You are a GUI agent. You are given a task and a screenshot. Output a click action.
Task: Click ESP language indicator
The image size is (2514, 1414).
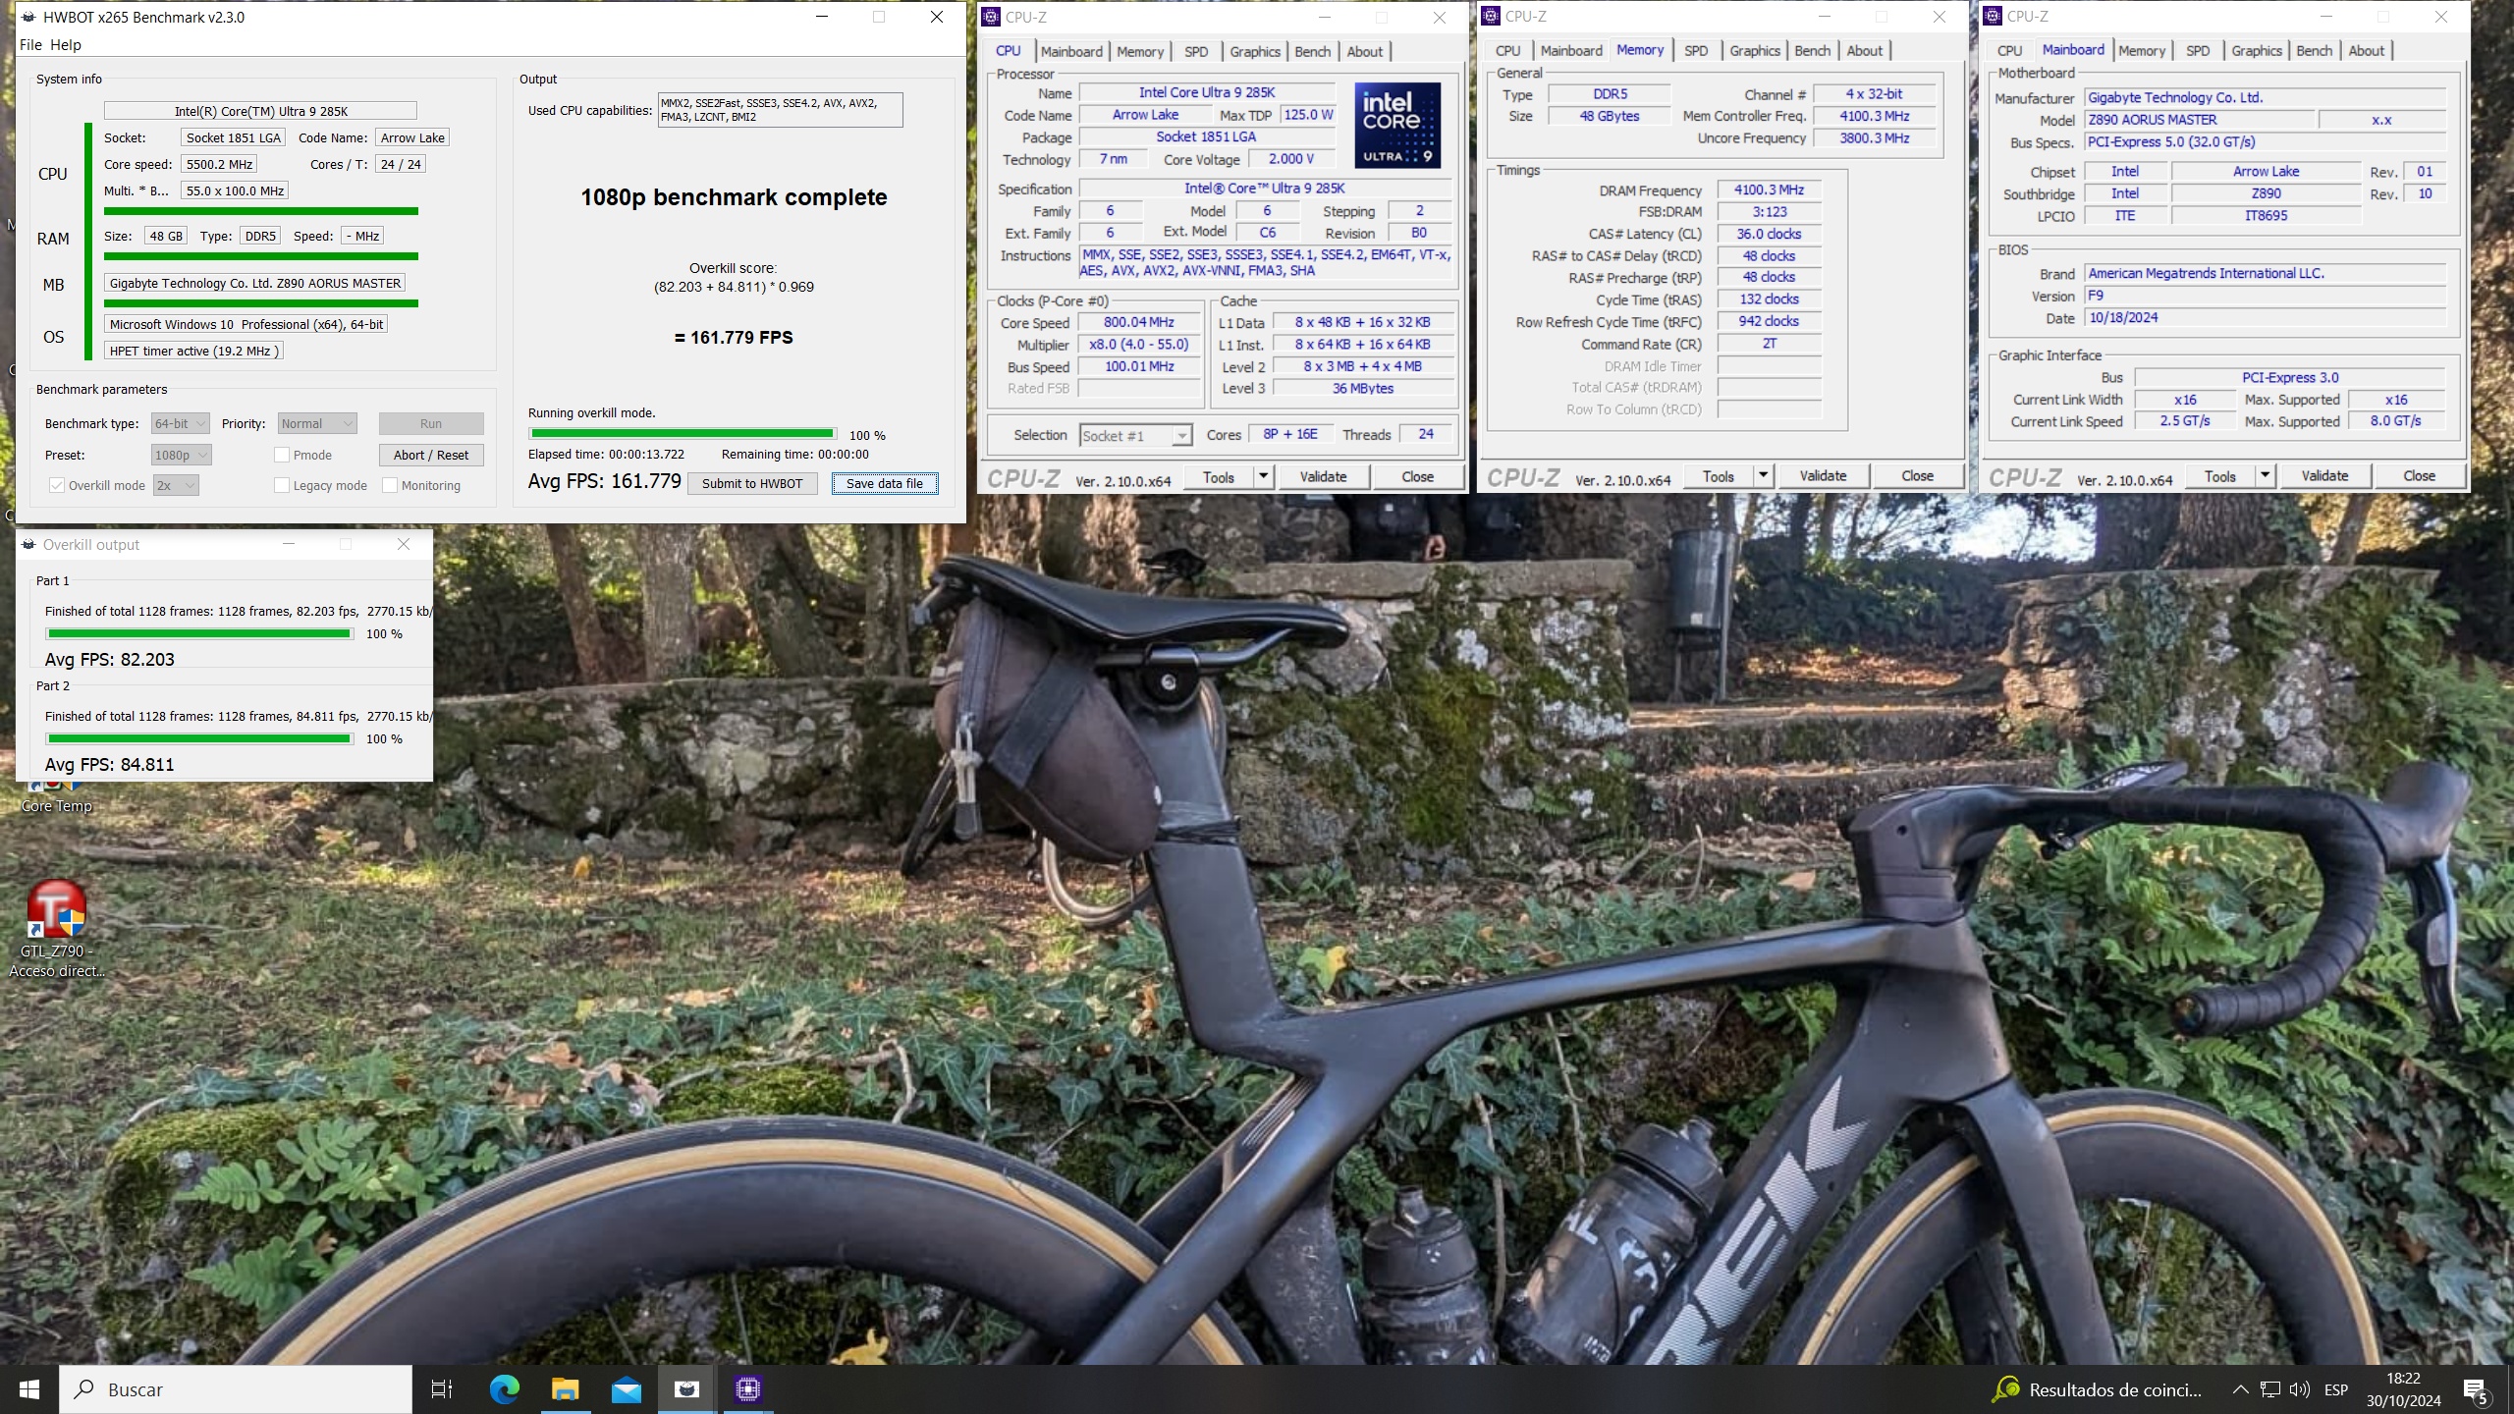[2336, 1389]
